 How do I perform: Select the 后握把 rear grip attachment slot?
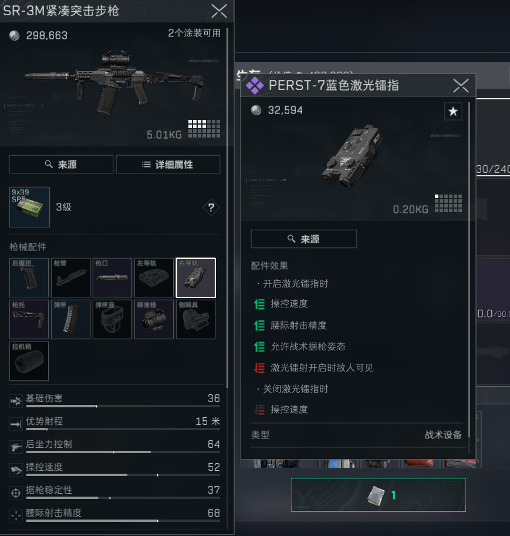29,277
